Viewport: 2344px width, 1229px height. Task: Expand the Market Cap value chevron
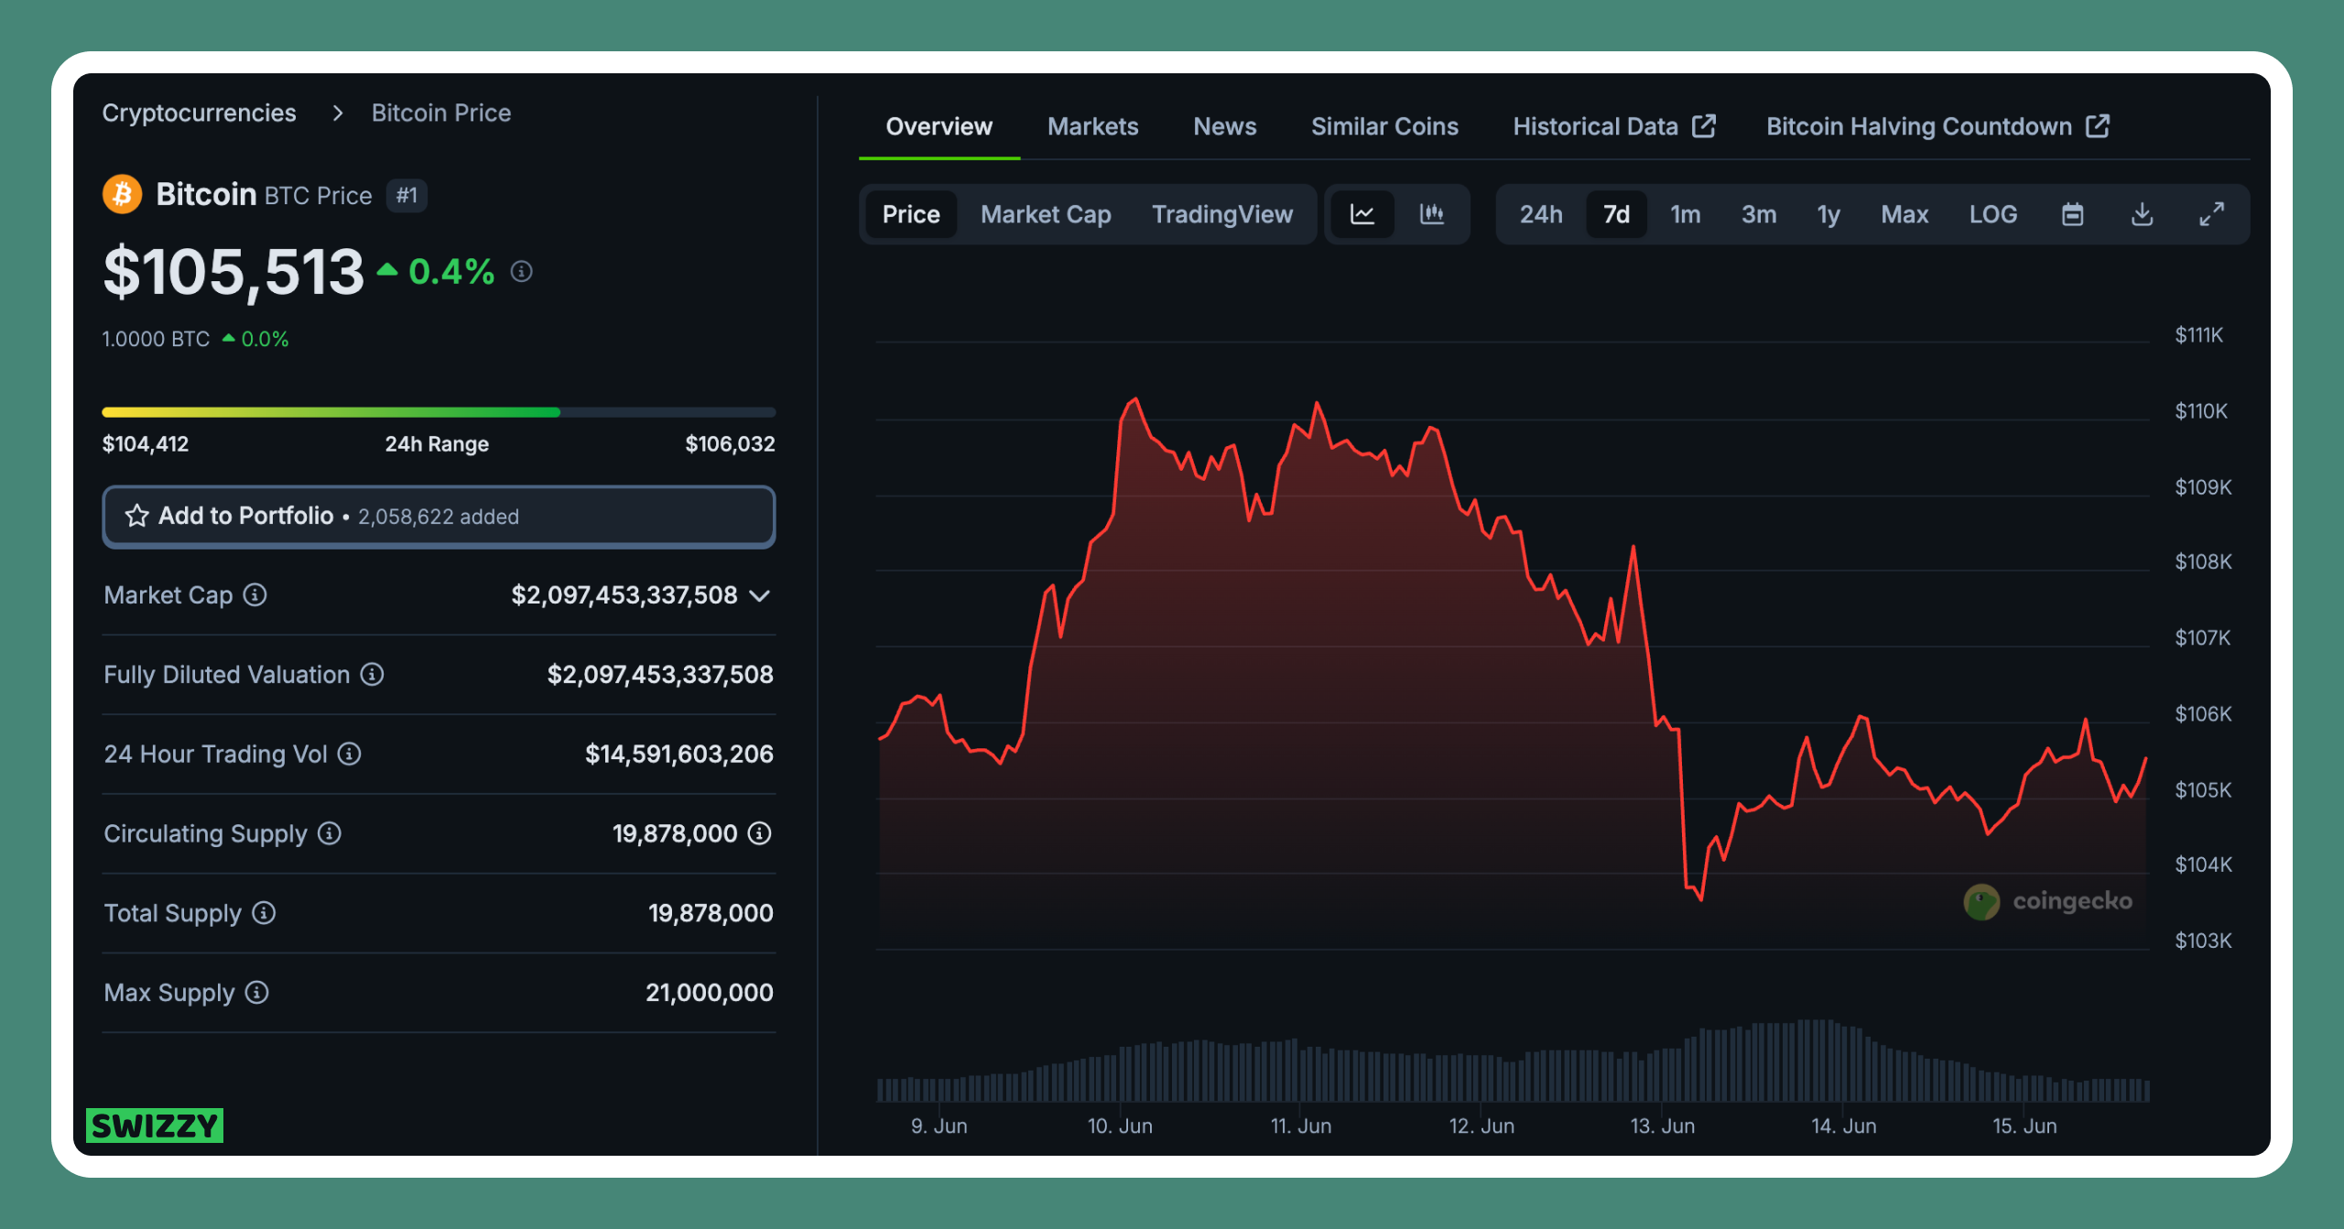click(759, 596)
